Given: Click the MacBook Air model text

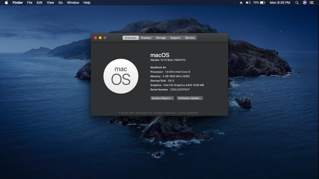Looking at the screenshot, I should 158,67.
